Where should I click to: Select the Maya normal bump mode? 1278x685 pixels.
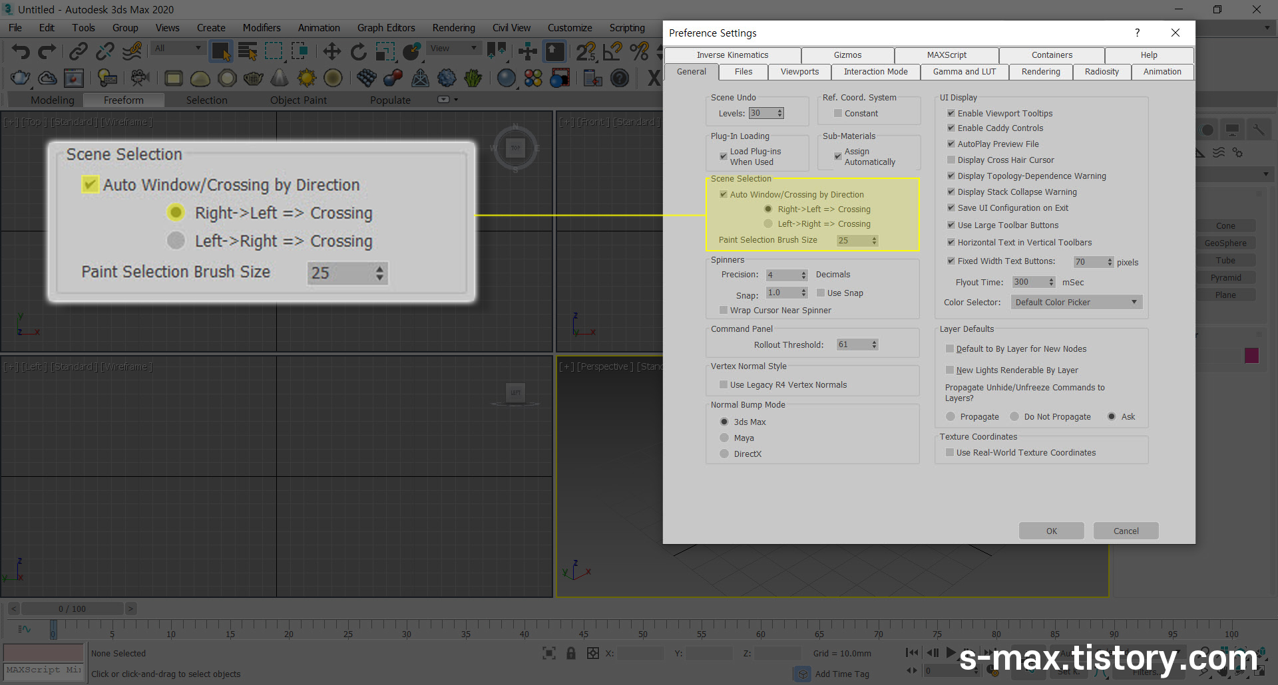(x=724, y=438)
